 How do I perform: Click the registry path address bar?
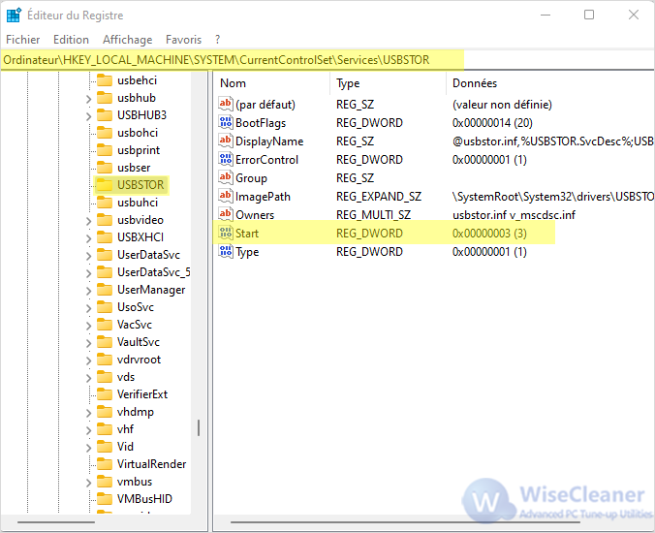pos(327,60)
